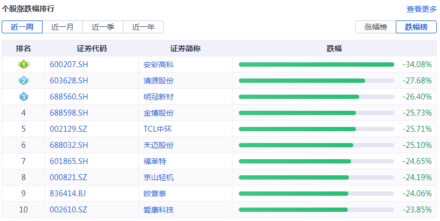This screenshot has width=440, height=221.
Task: Click the 跌幅 column header
Action: [x=334, y=48]
